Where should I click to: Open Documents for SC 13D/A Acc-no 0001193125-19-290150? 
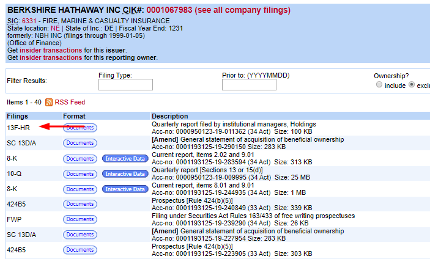(x=80, y=143)
